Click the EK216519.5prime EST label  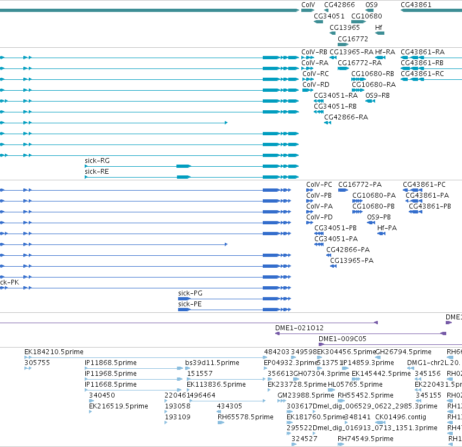pyautogui.click(x=118, y=406)
